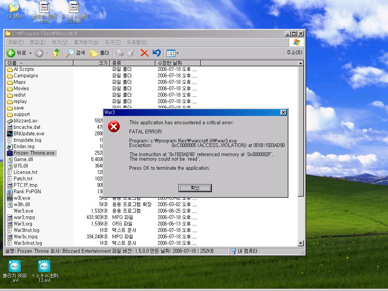Click the Copy To toolbar icon
The width and height of the screenshot is (388, 291).
coord(132,53)
